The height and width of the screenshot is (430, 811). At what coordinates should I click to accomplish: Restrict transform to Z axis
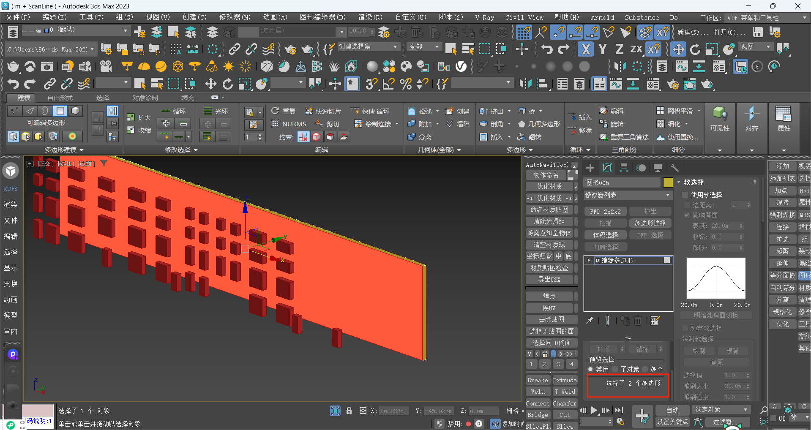click(x=619, y=49)
